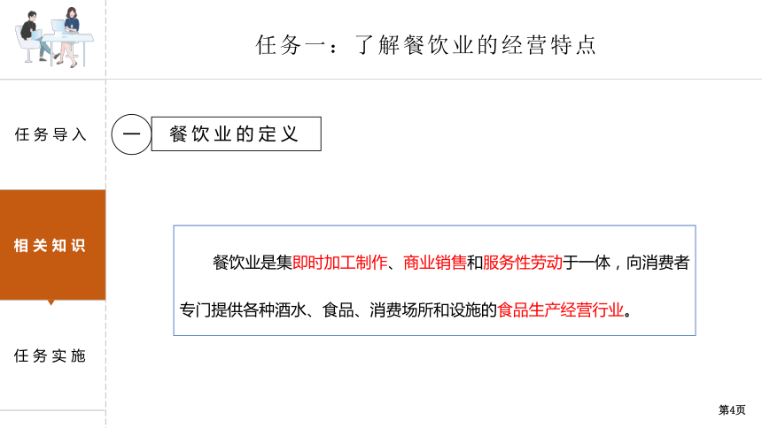The image size is (762, 428).
Task: Click the 餐饮业的定义 heading box
Action: click(x=237, y=134)
